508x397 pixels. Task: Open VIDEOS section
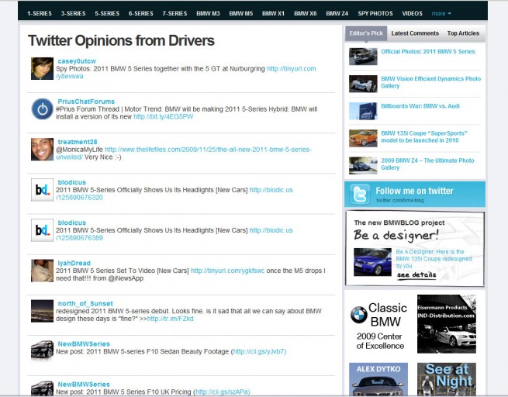[412, 13]
